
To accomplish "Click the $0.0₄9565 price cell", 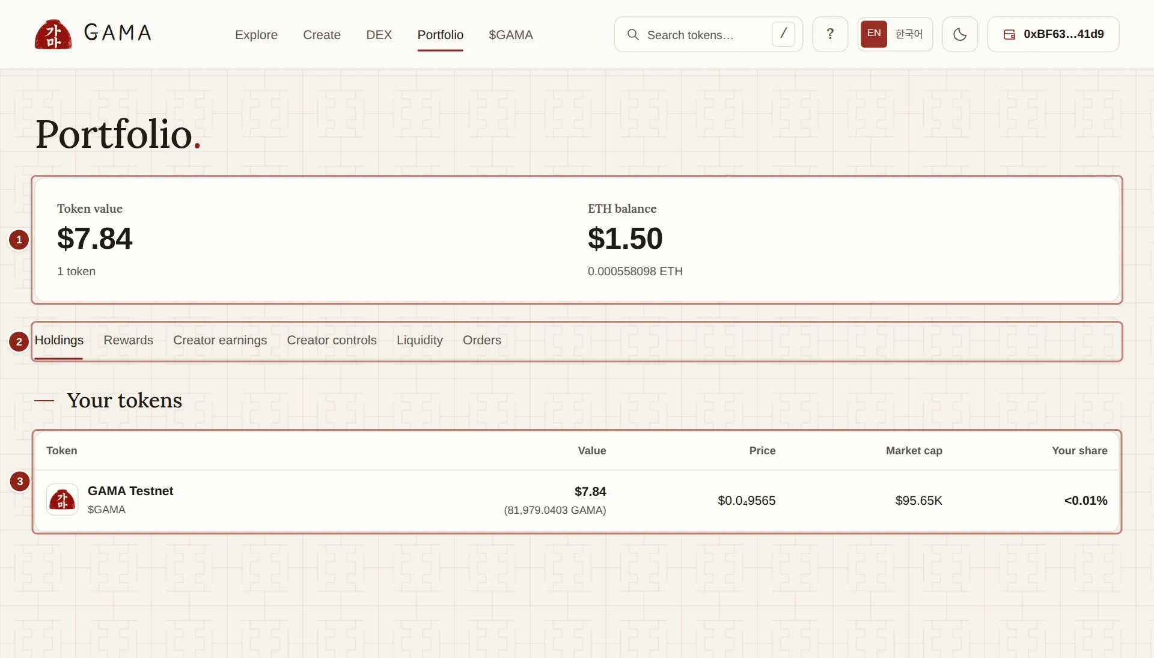I will 746,501.
